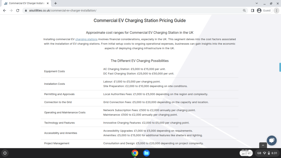Open a new tab with plus button
Screen dimensions: 281x158
[x=56, y=3]
